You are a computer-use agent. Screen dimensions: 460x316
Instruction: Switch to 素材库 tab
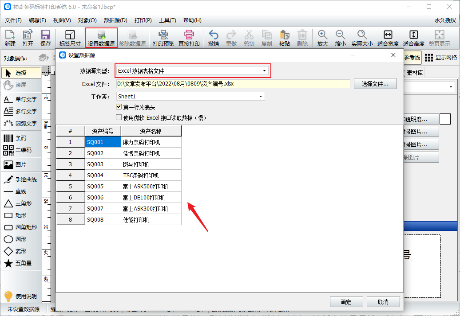coord(415,73)
